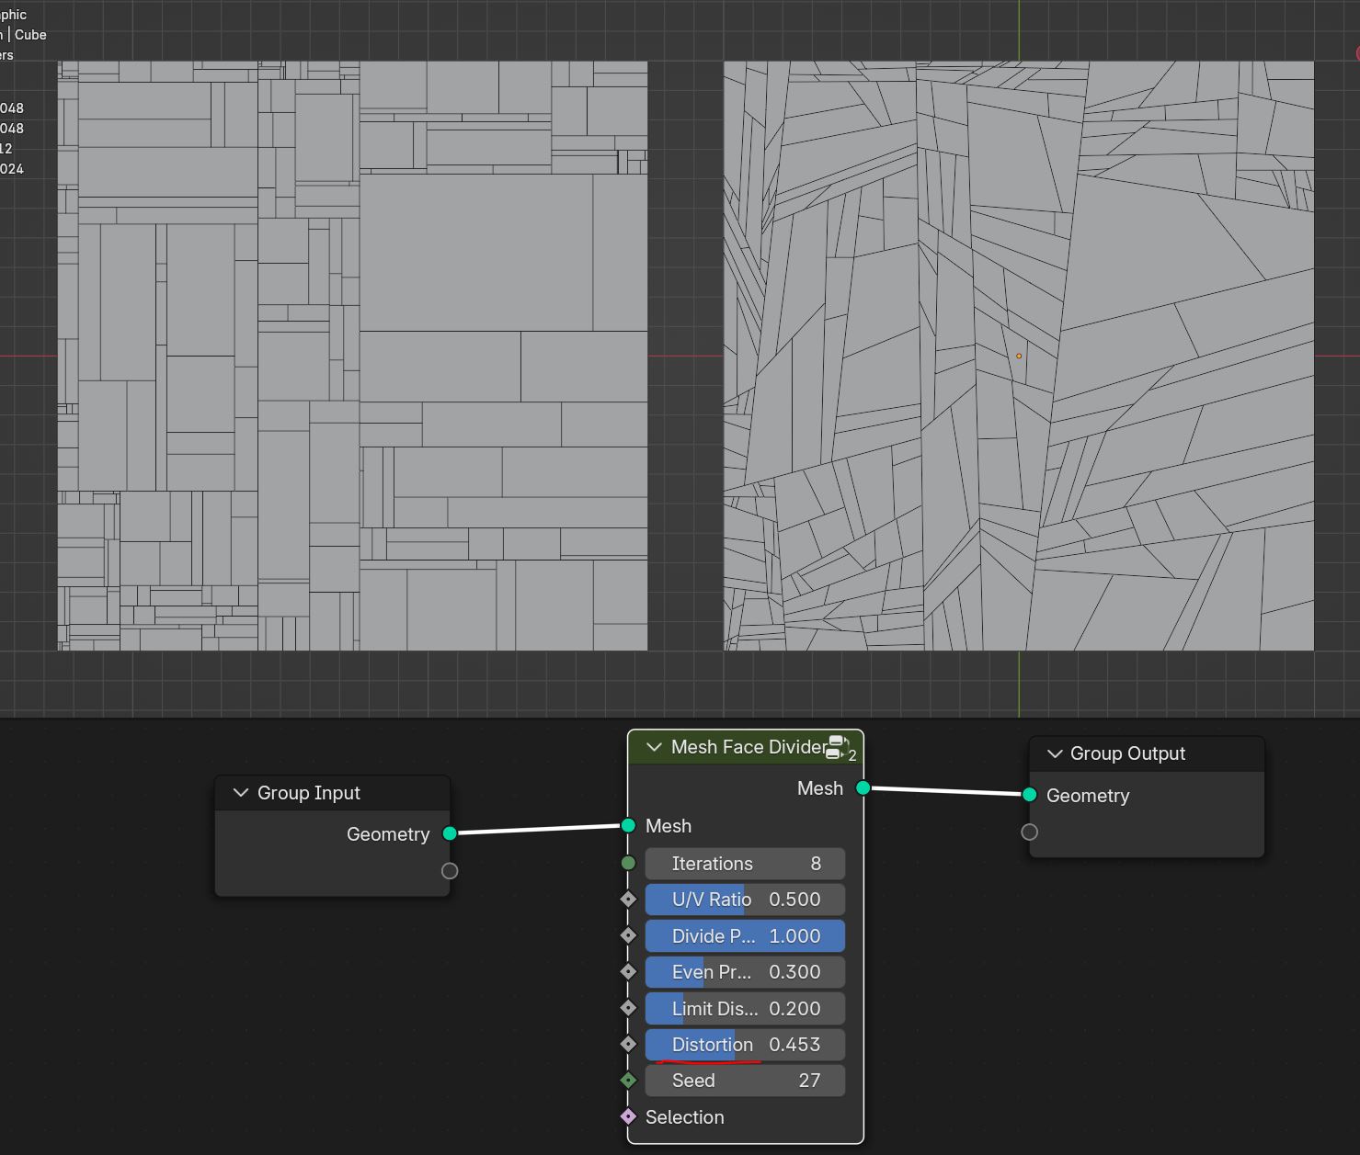Image resolution: width=1360 pixels, height=1155 pixels.
Task: Collapse the Mesh Face Divider node
Action: (x=654, y=747)
